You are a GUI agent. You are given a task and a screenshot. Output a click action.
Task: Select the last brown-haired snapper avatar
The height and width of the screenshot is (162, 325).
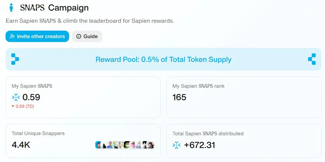(x=151, y=145)
